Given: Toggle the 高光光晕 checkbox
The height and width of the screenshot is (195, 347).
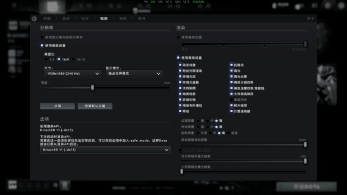Looking at the screenshot, I should pos(232,76).
